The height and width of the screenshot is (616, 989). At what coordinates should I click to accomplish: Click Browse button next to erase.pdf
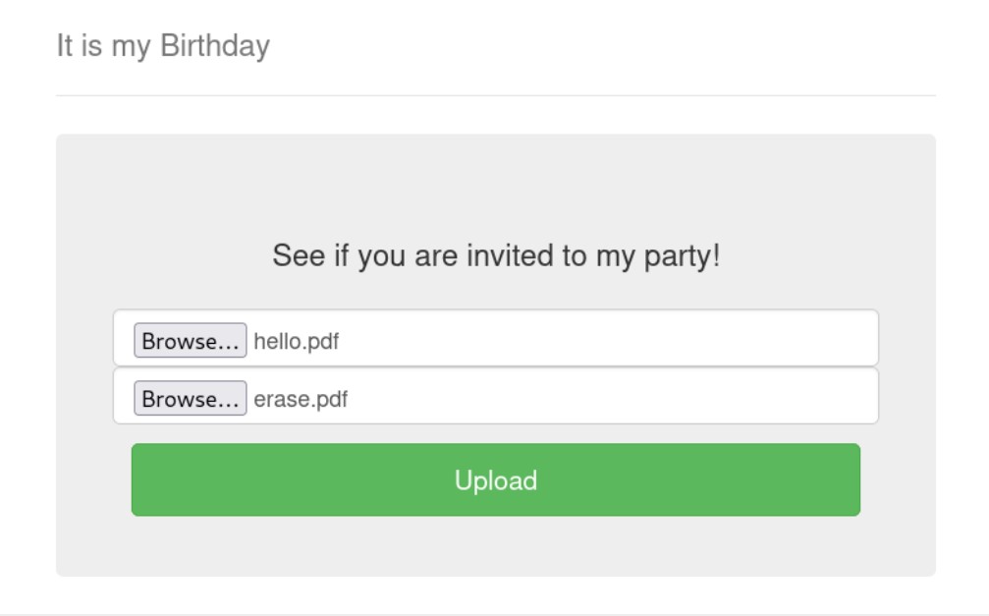pyautogui.click(x=190, y=399)
